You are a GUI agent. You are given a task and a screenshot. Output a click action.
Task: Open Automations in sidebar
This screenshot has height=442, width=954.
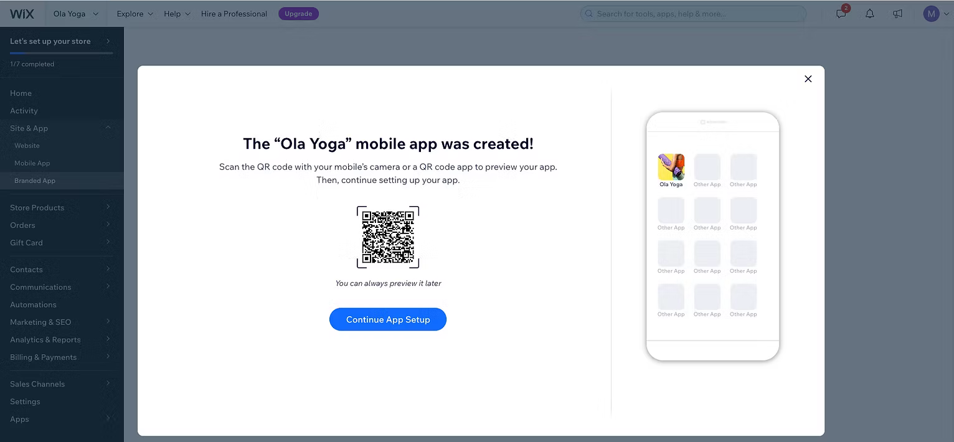62,304
